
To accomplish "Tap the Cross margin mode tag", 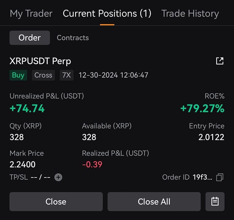I will point(43,75).
